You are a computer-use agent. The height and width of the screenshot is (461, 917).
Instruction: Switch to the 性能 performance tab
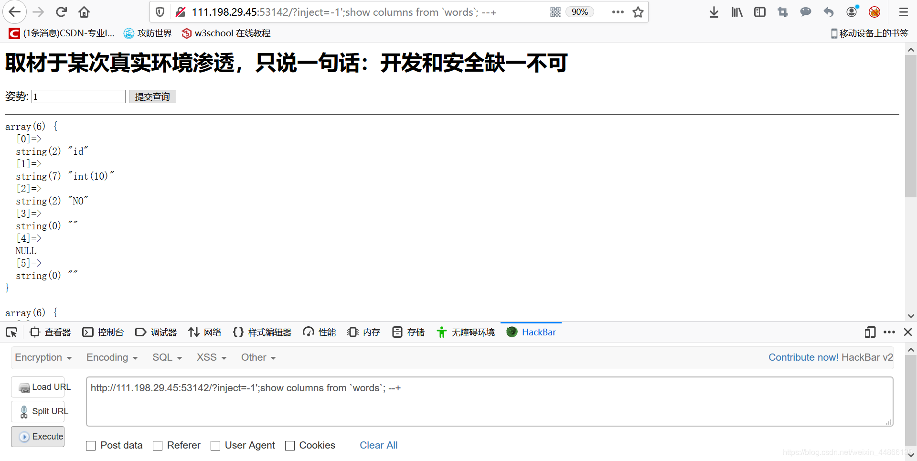[320, 332]
